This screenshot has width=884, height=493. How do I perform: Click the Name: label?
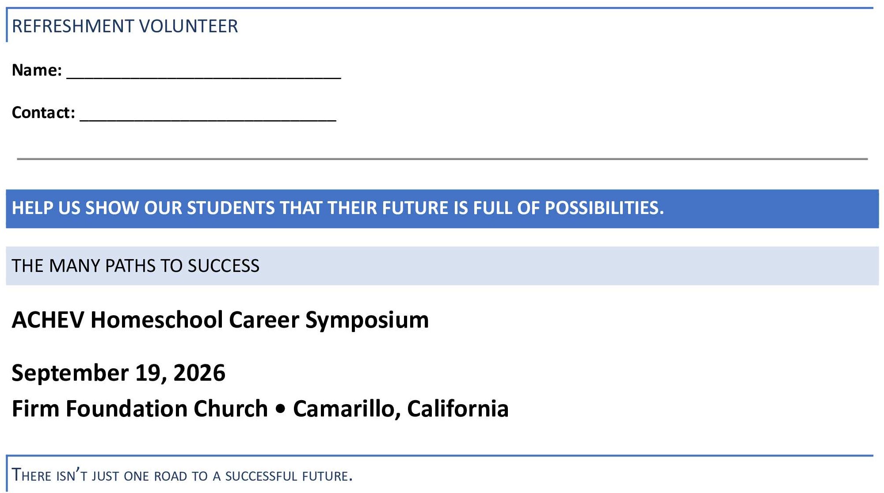pos(37,70)
